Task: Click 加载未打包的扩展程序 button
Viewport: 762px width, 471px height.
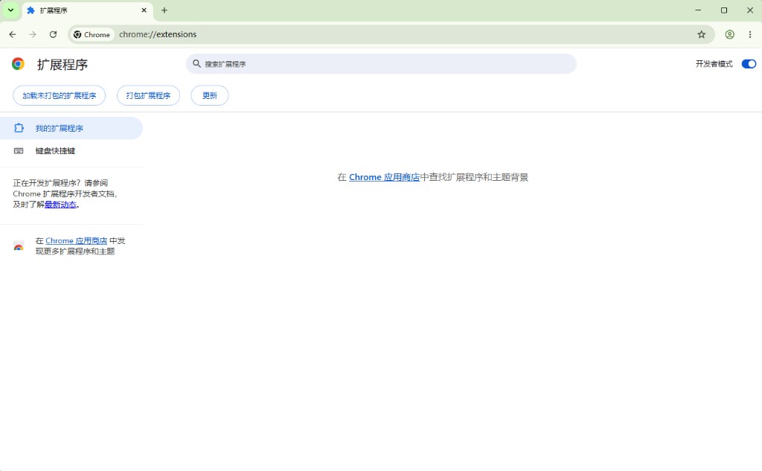Action: pyautogui.click(x=60, y=96)
